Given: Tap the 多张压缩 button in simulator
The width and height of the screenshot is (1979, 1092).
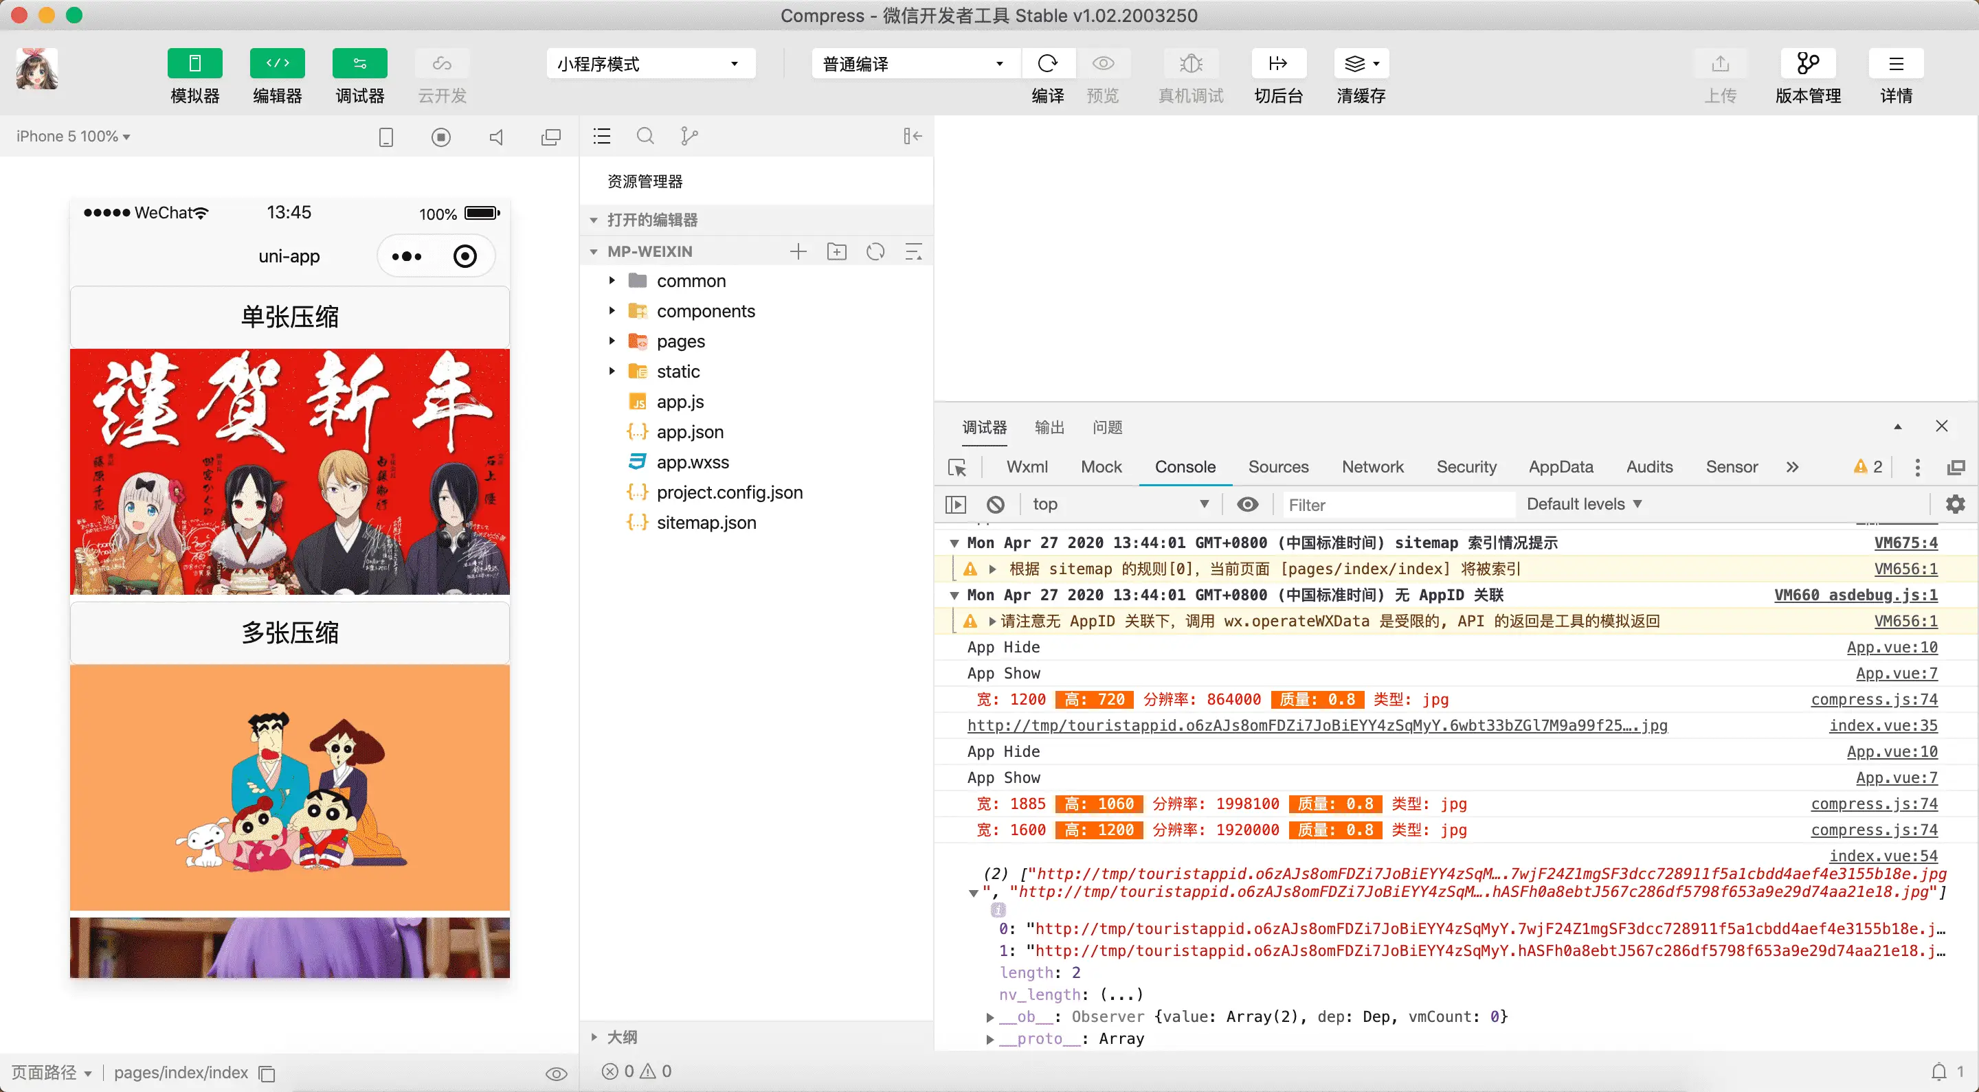Looking at the screenshot, I should 289,633.
